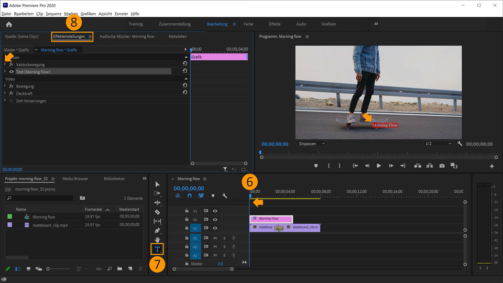Toggle visibility of Text (Morning Flow) layer

(12, 72)
